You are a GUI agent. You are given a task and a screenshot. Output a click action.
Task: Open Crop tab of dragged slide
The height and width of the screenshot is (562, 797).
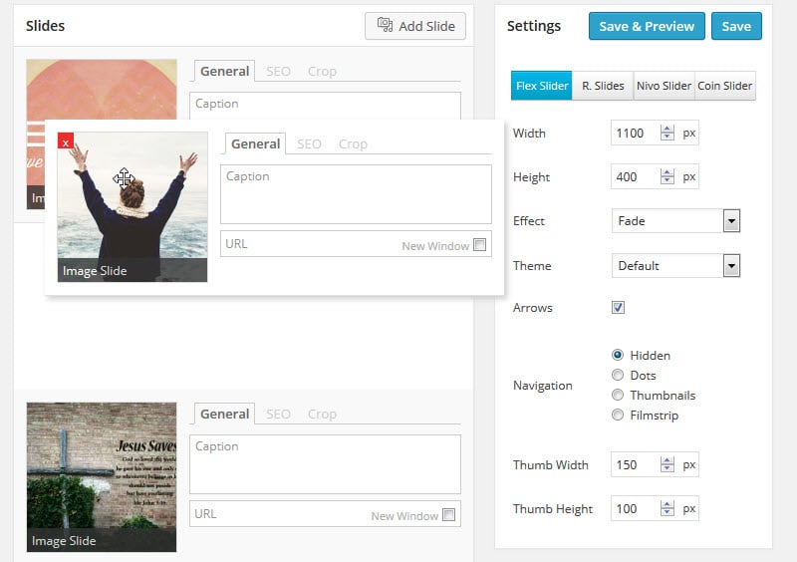click(x=353, y=143)
